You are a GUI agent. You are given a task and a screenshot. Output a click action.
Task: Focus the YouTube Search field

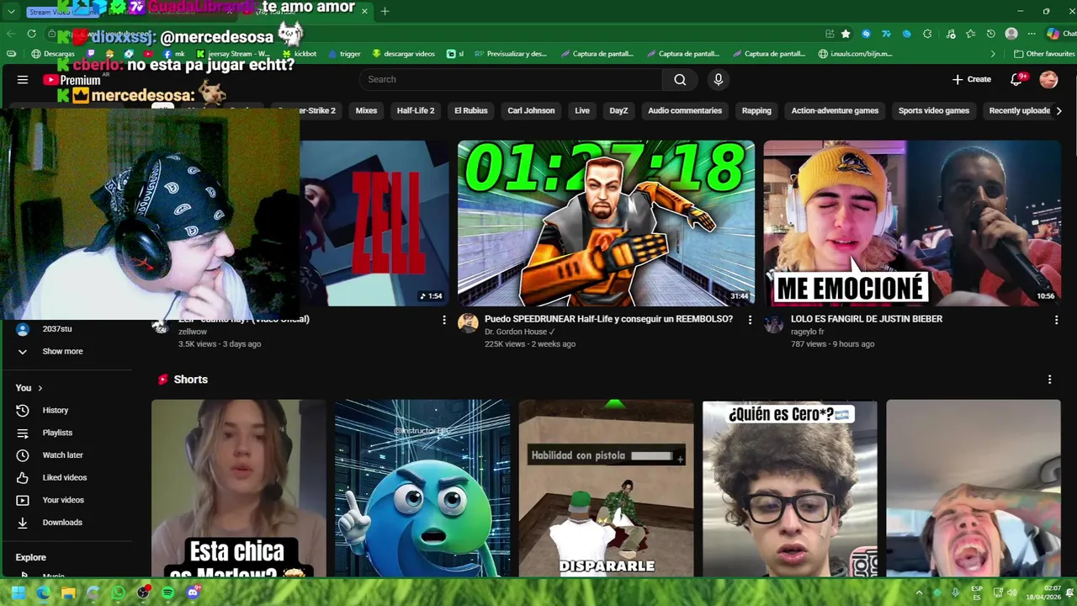coord(511,79)
